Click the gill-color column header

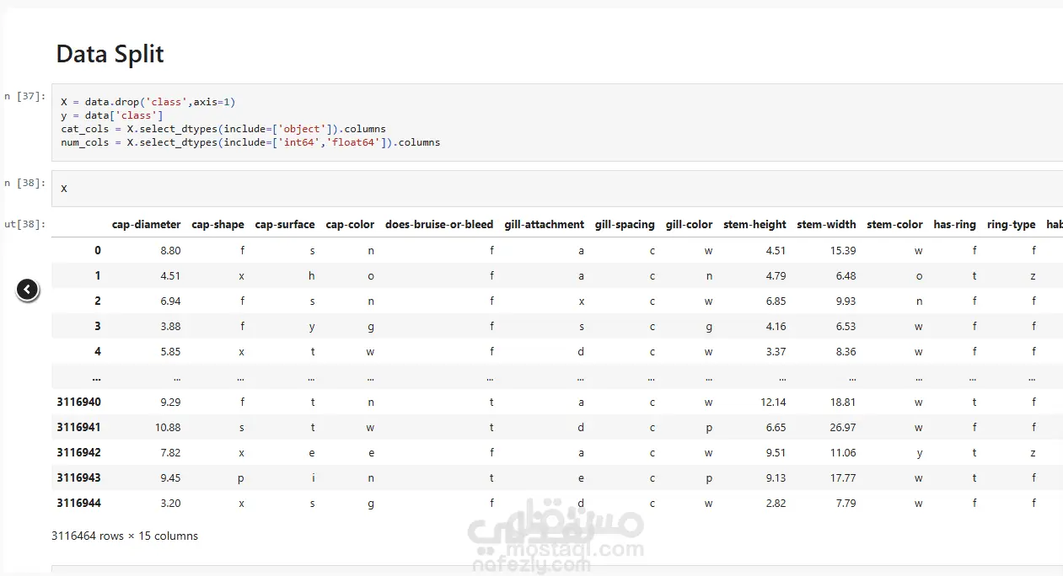click(x=689, y=225)
